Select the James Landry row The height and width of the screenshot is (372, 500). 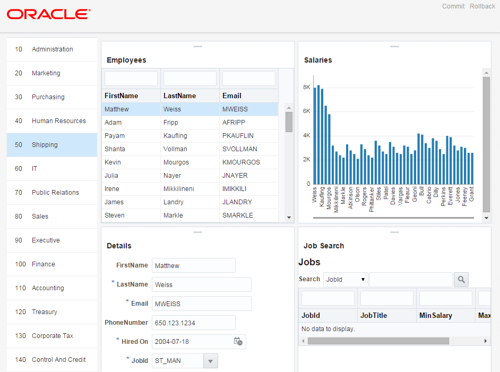190,202
